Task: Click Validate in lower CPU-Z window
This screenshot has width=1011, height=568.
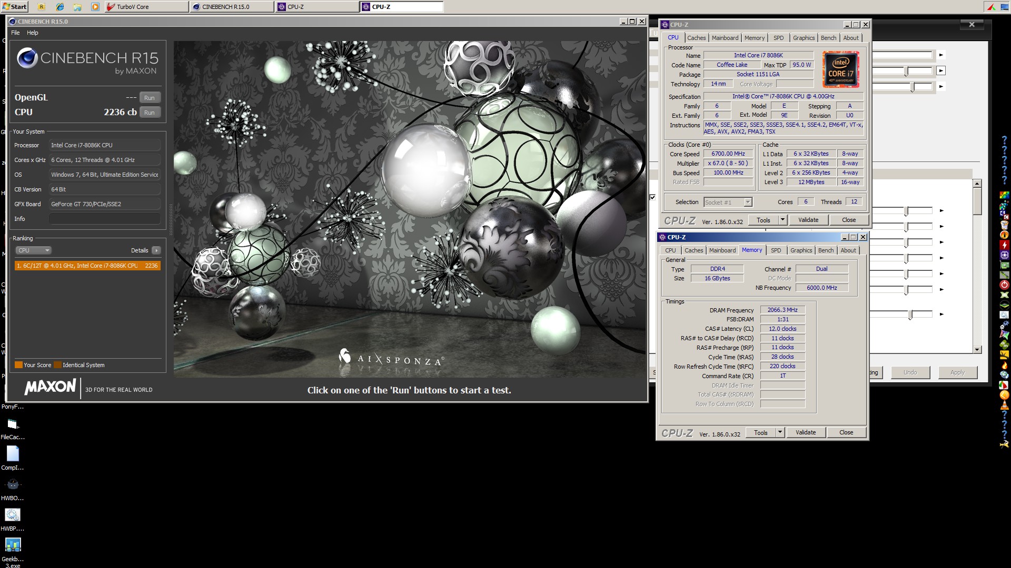Action: 806,432
